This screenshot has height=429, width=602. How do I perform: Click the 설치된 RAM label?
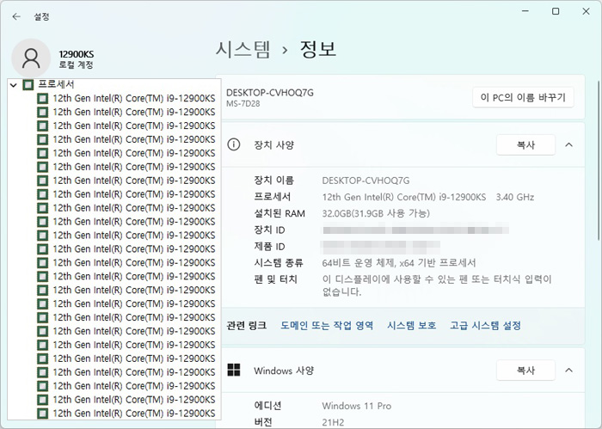point(279,214)
